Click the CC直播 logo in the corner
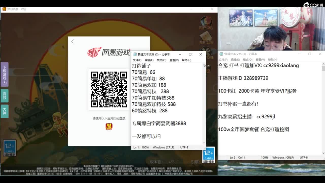Image resolution: width=325 pixels, height=183 pixels. click(313, 5)
